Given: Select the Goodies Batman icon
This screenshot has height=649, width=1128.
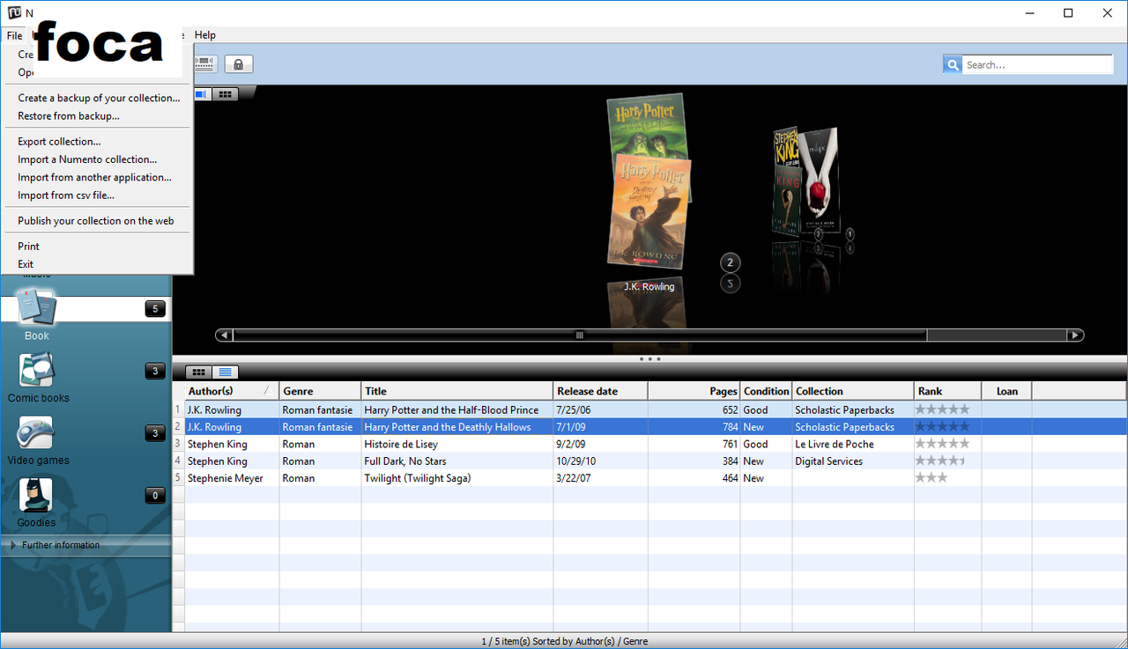Looking at the screenshot, I should click(37, 496).
